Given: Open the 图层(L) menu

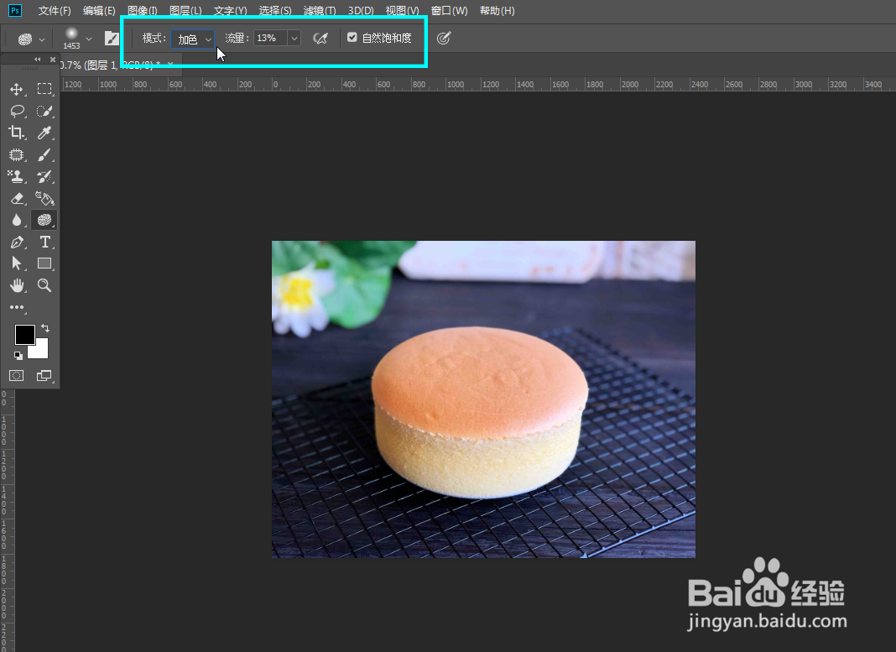Looking at the screenshot, I should tap(185, 11).
